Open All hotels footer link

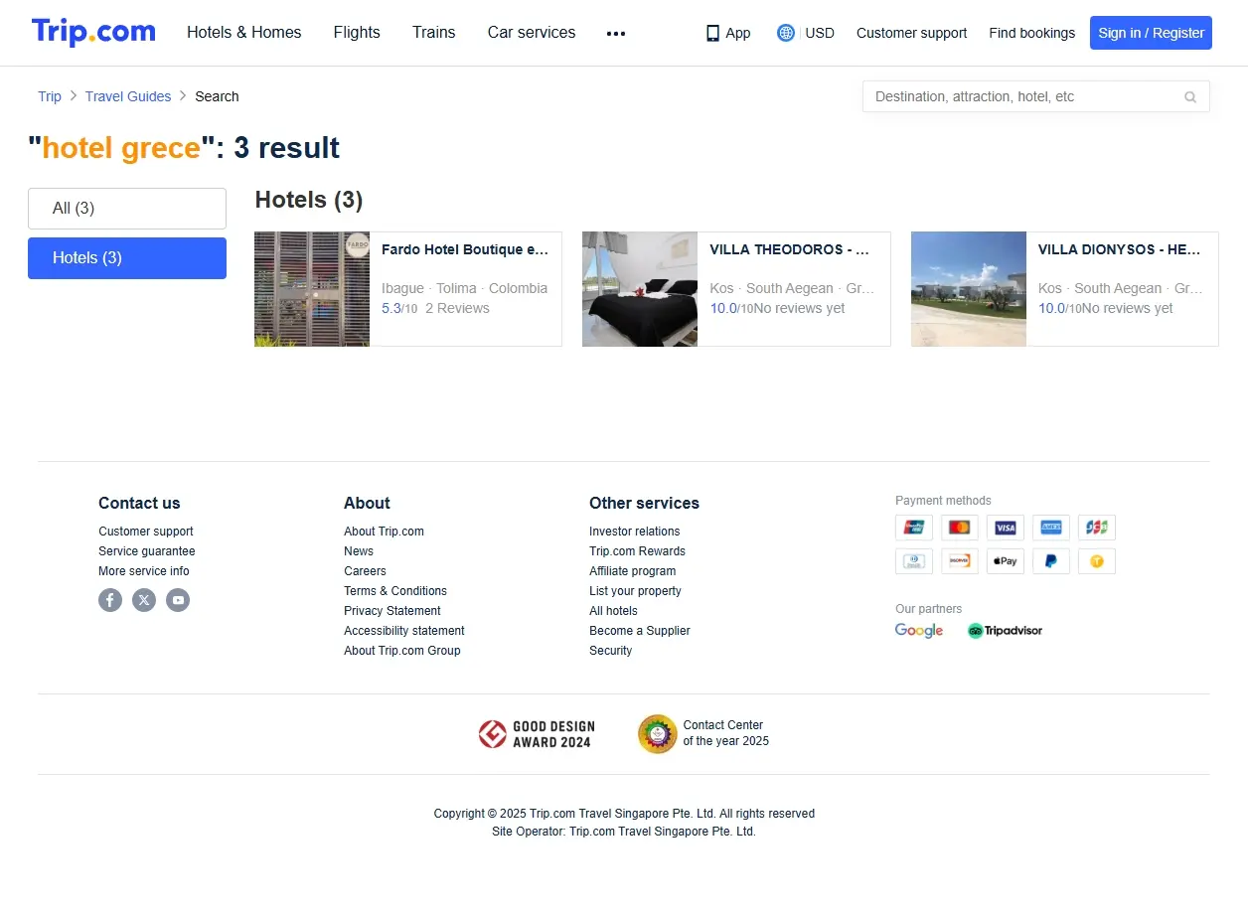pyautogui.click(x=613, y=611)
